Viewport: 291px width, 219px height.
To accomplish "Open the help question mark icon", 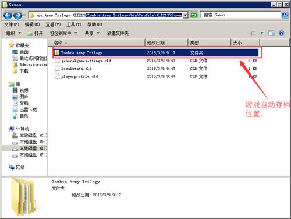I will [x=282, y=33].
